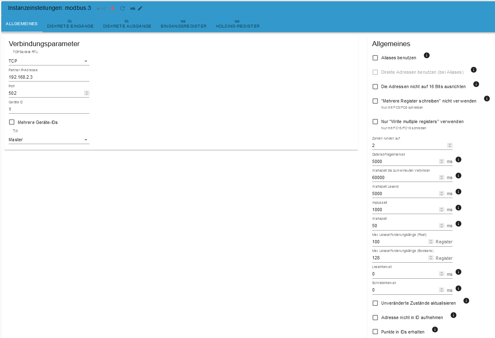Show info for Mehrere Register schreiben option
This screenshot has height=338, width=495.
coord(487,98)
